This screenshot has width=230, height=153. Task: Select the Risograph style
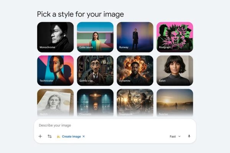175,37
